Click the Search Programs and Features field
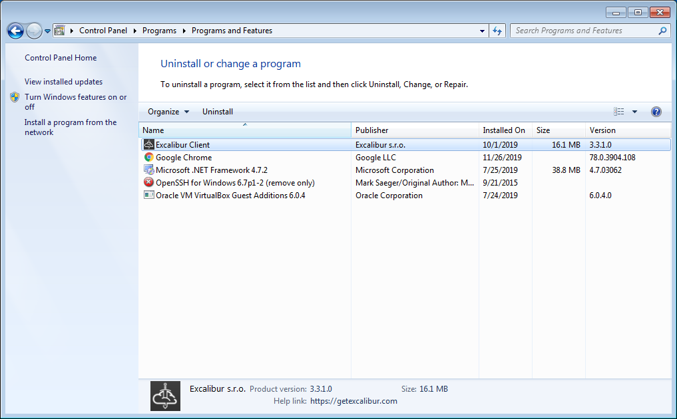Viewport: 677px width, 419px height. tap(584, 31)
